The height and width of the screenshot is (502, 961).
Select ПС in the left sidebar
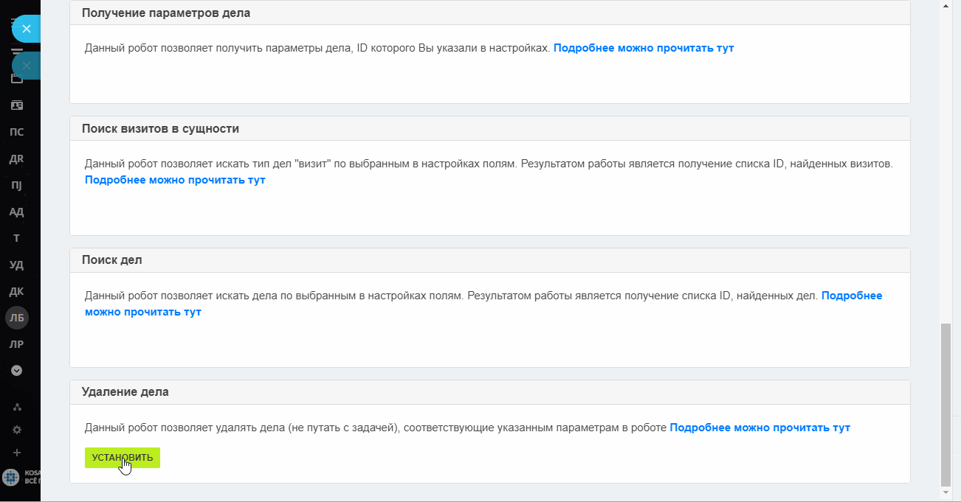[16, 132]
